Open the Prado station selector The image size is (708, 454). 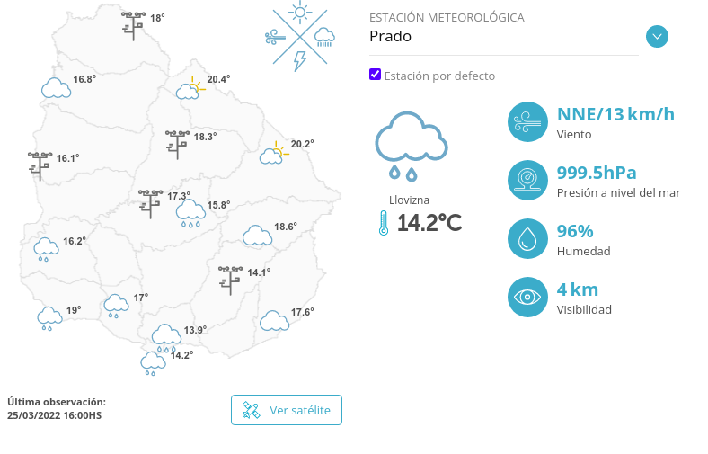(x=504, y=36)
